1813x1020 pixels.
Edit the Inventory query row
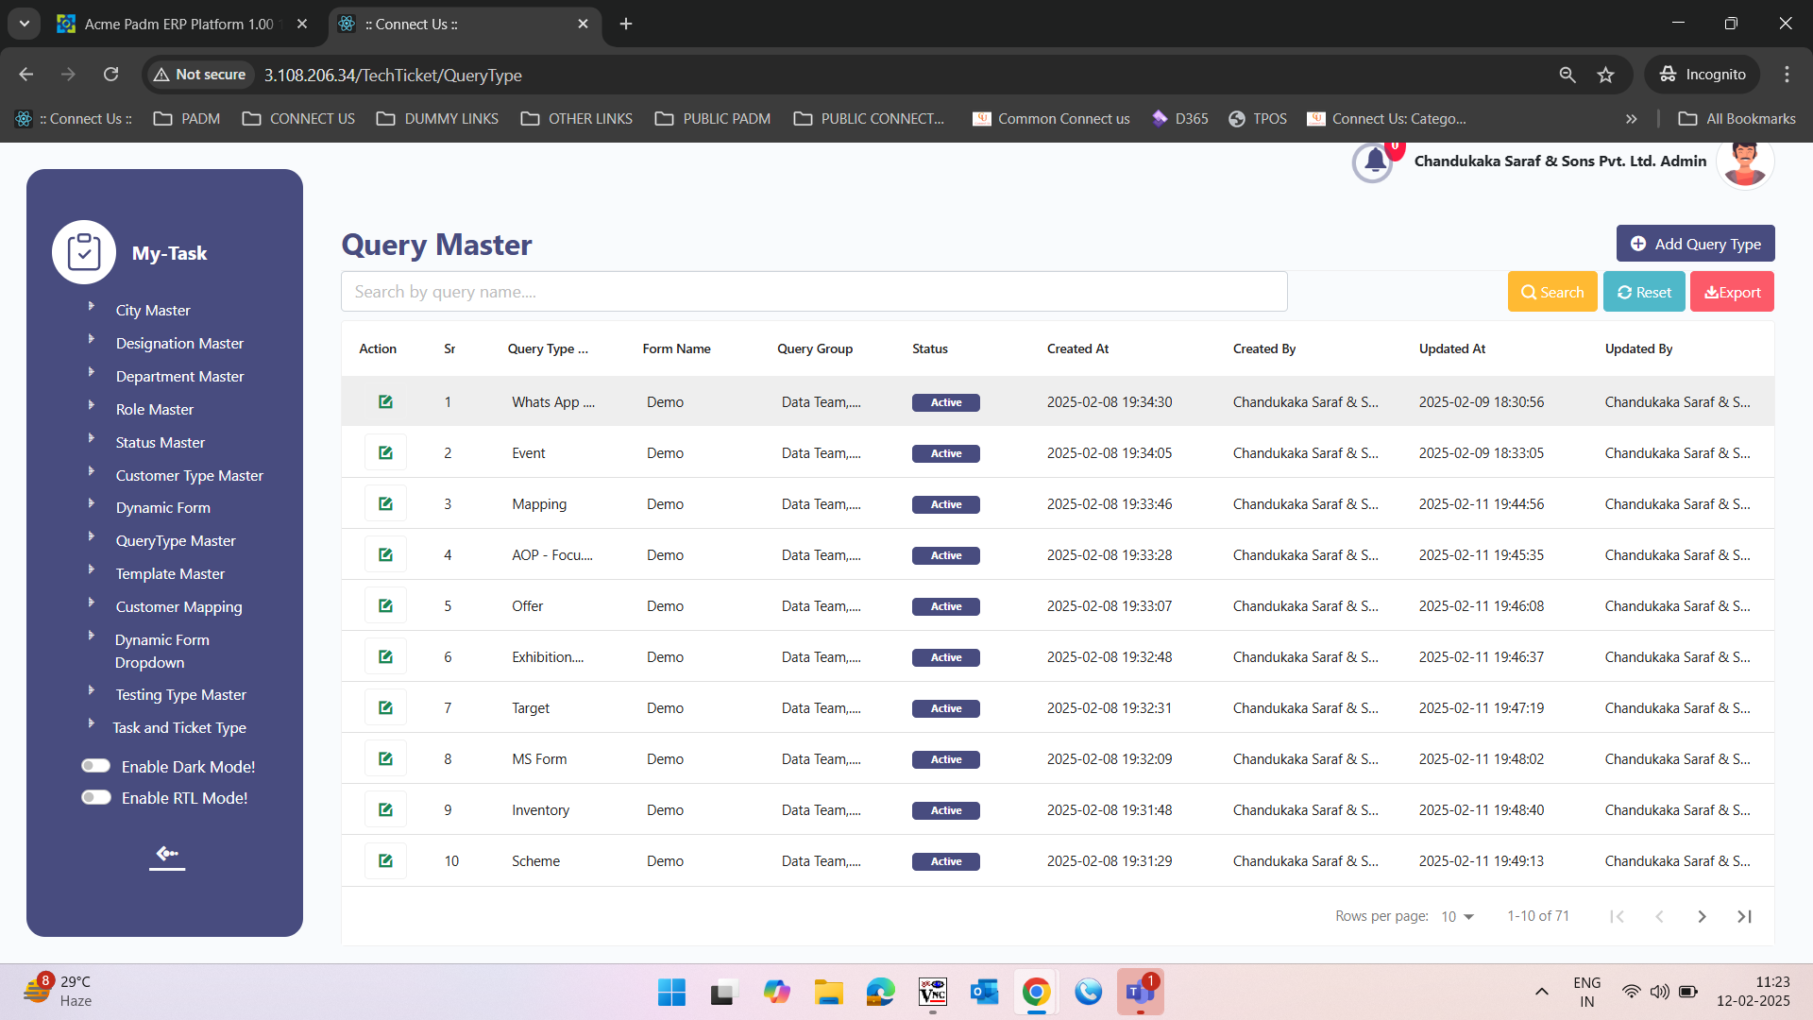pyautogui.click(x=385, y=809)
